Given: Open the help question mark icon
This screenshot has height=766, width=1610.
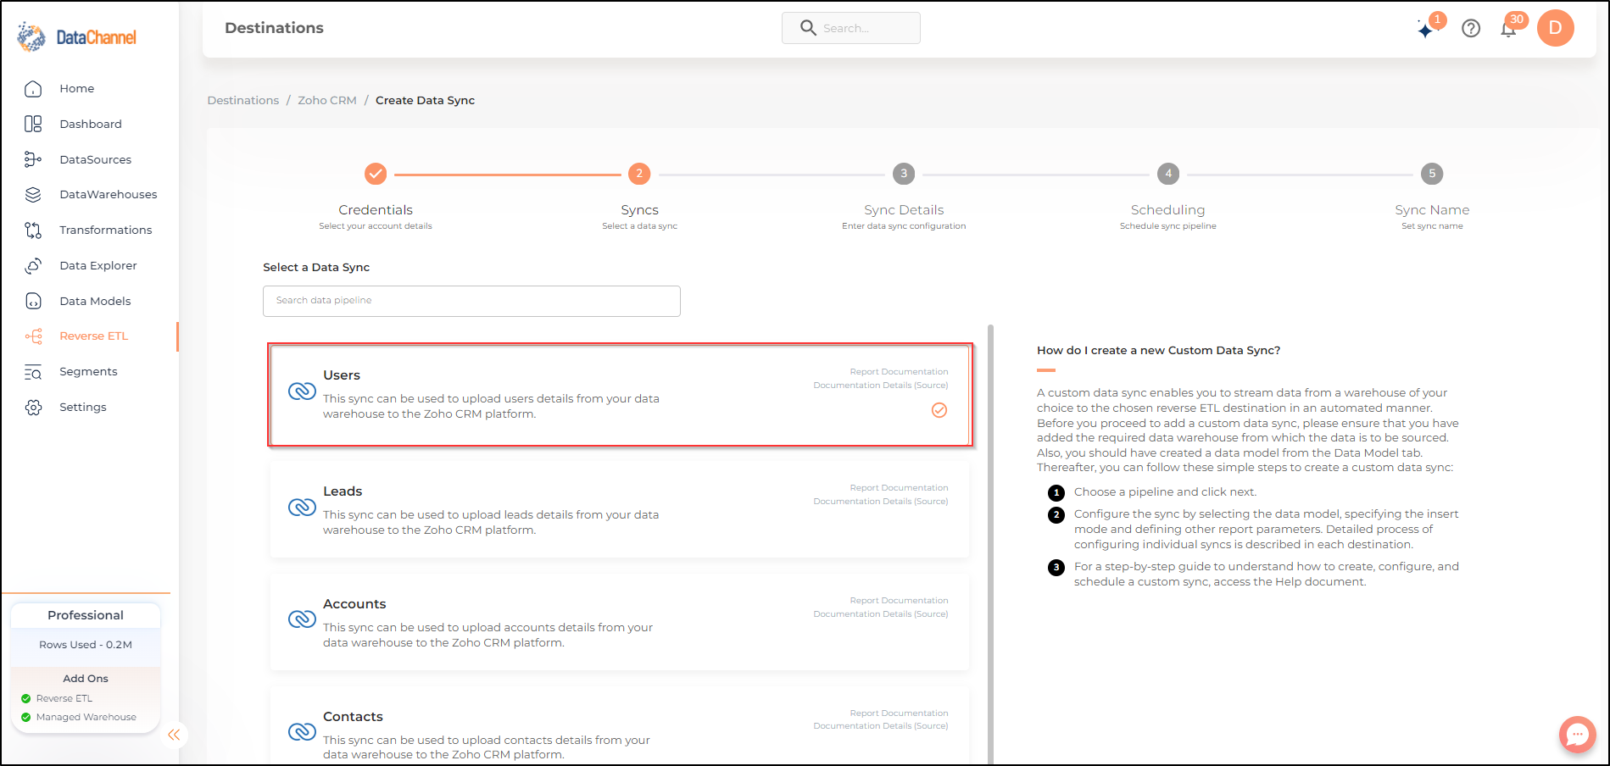Looking at the screenshot, I should pos(1471,29).
